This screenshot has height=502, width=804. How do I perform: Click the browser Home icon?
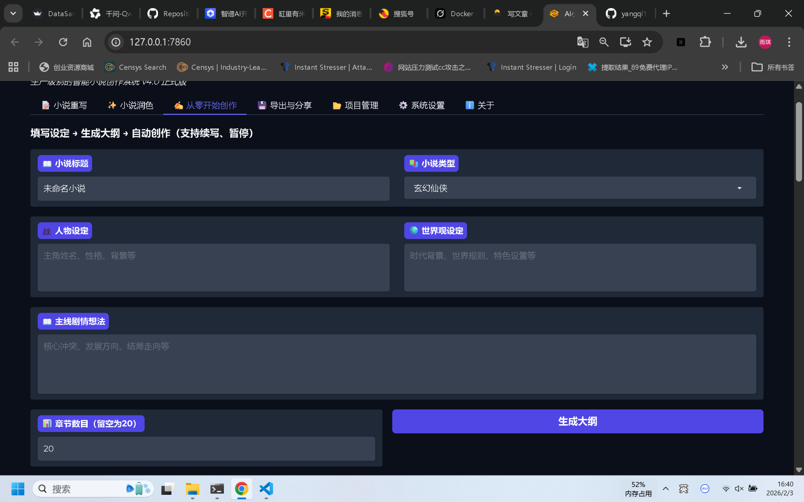(x=87, y=42)
